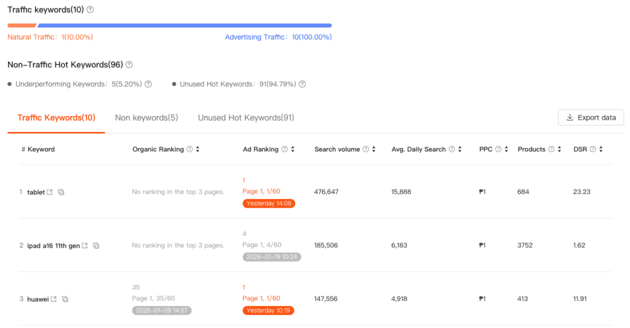The width and height of the screenshot is (630, 328).
Task: Sort table by Ad Ranking
Action: [293, 149]
